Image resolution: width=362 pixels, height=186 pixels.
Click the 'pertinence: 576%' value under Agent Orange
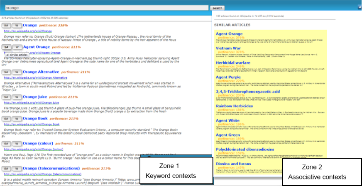[231, 37]
